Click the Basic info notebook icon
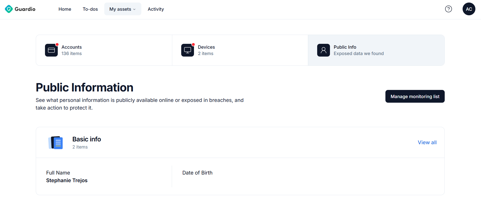The image size is (481, 200). click(x=55, y=143)
